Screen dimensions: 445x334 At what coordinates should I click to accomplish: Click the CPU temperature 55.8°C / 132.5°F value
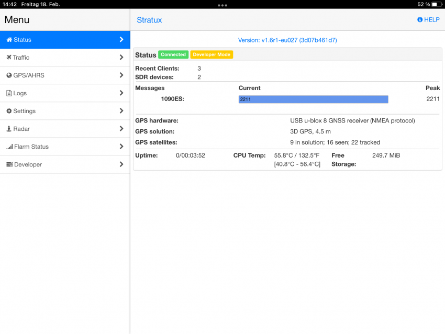[296, 155]
